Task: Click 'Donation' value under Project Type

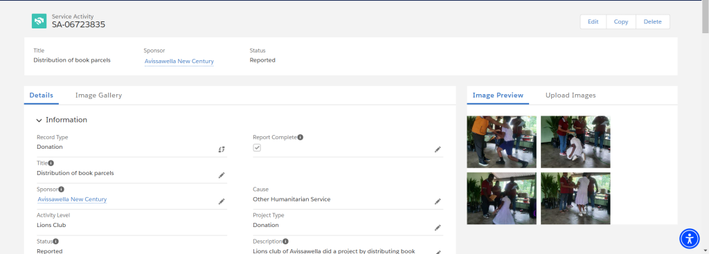Action: point(266,225)
